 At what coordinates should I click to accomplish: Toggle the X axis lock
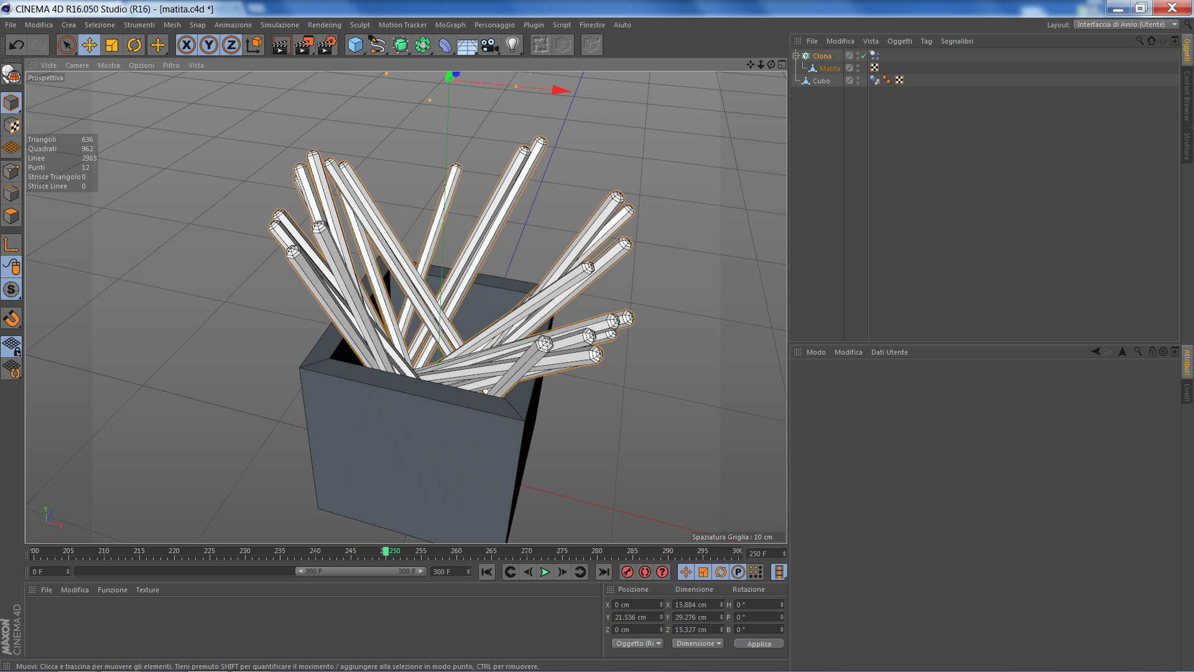click(186, 45)
